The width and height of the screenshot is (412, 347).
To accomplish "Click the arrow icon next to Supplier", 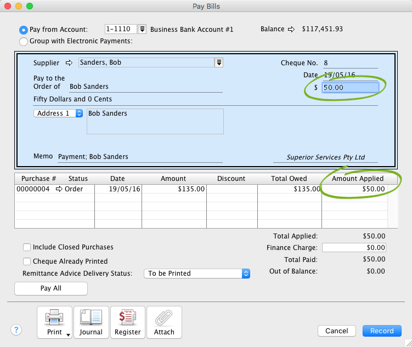I will pyautogui.click(x=69, y=63).
